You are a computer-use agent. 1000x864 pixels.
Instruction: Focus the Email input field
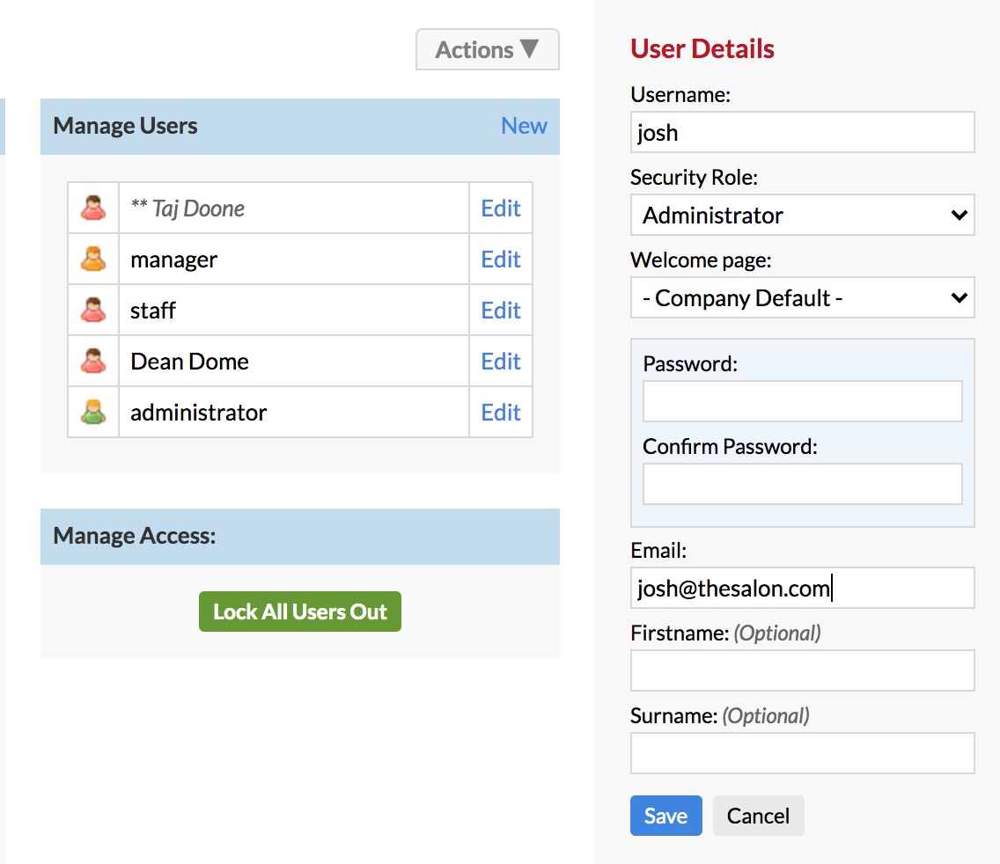(802, 587)
